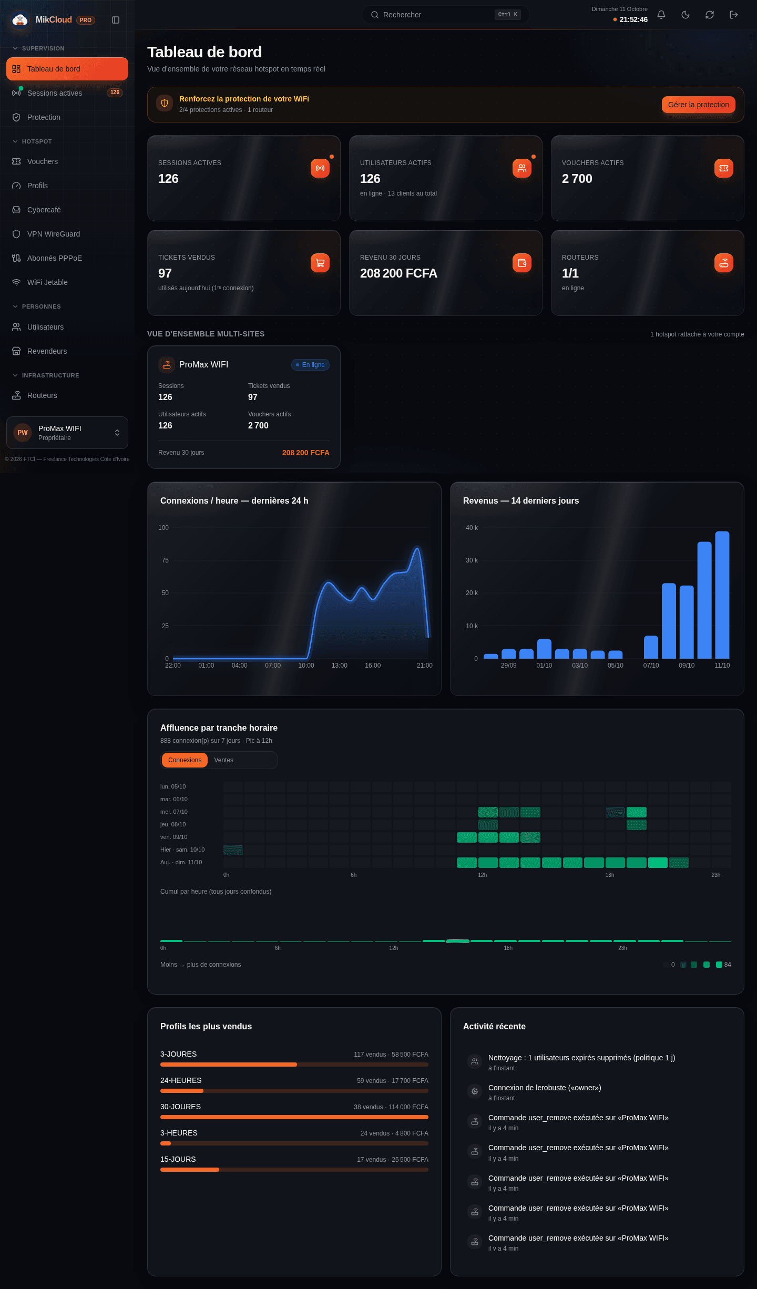
Task: Click the shield icon in WiFi protection banner
Action: [x=165, y=103]
